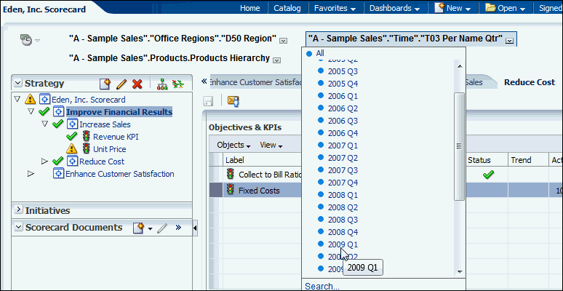The width and height of the screenshot is (563, 291).
Task: Click the strategy map icon next to tree icon
Action: [177, 84]
